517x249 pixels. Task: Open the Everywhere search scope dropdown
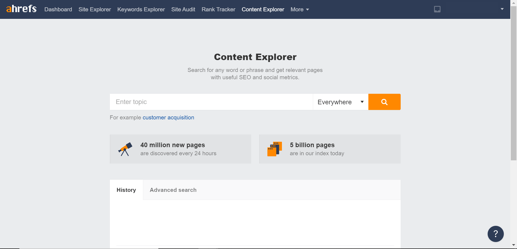340,102
